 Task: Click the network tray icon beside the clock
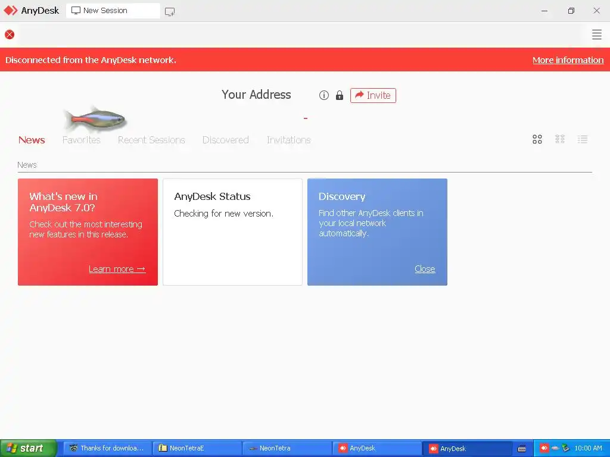click(566, 448)
